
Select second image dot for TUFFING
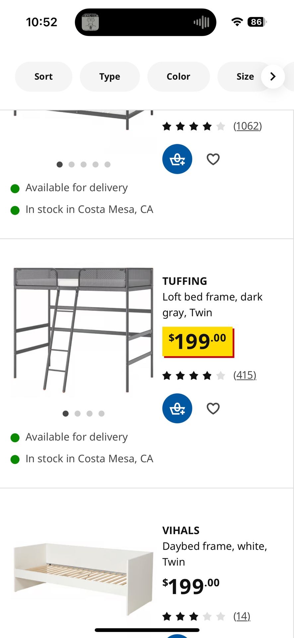coord(78,413)
